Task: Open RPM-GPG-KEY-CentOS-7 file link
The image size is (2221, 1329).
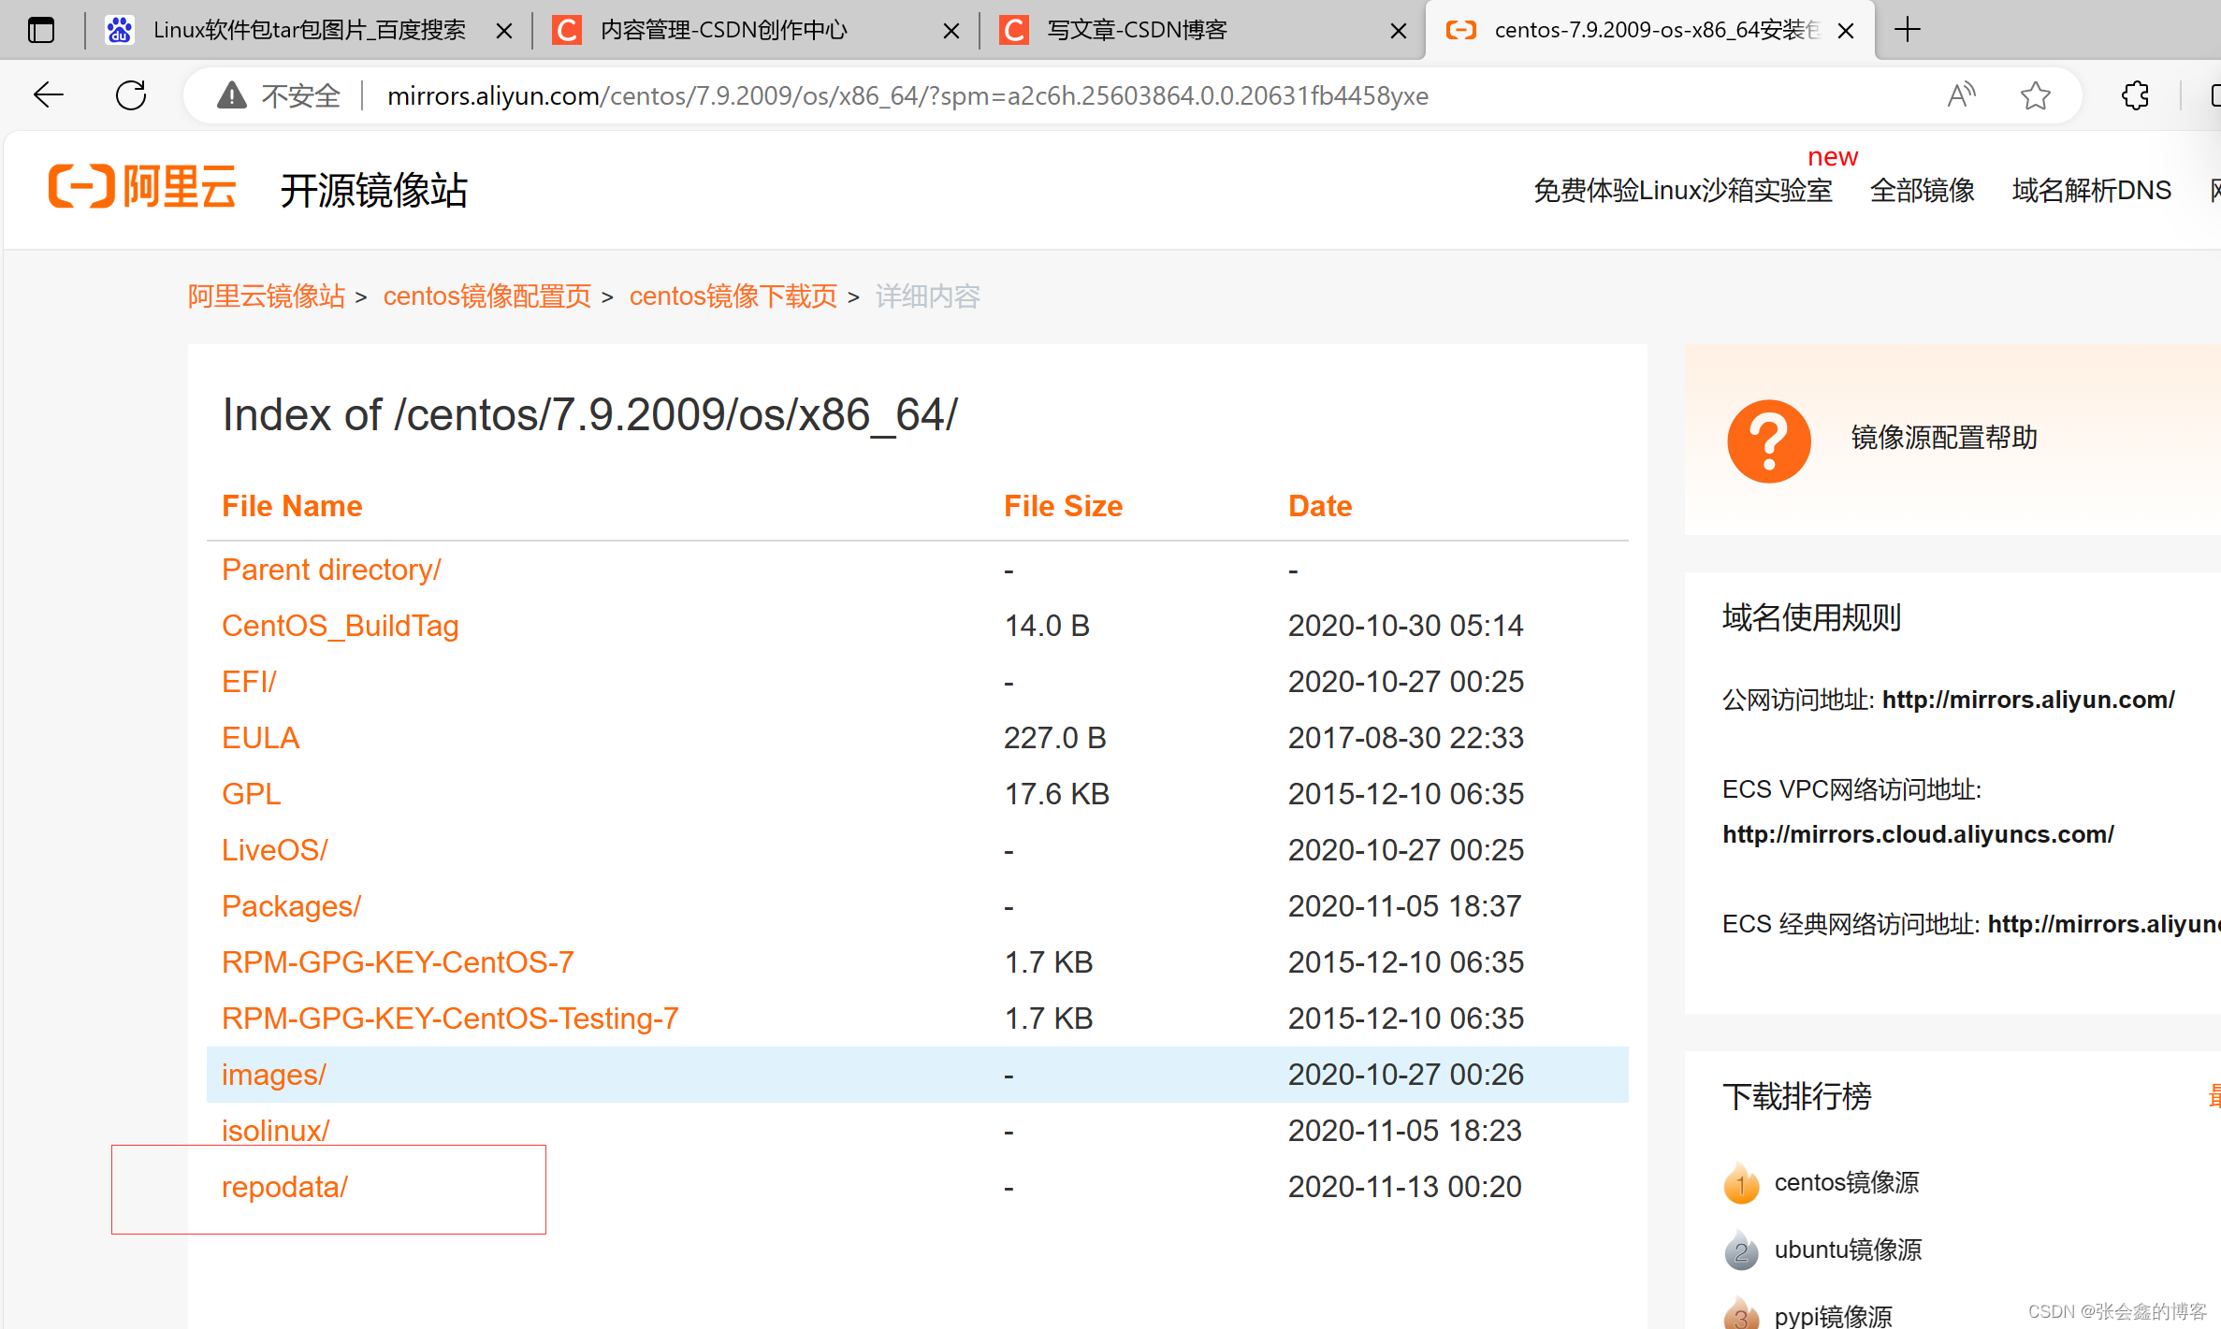Action: (398, 962)
